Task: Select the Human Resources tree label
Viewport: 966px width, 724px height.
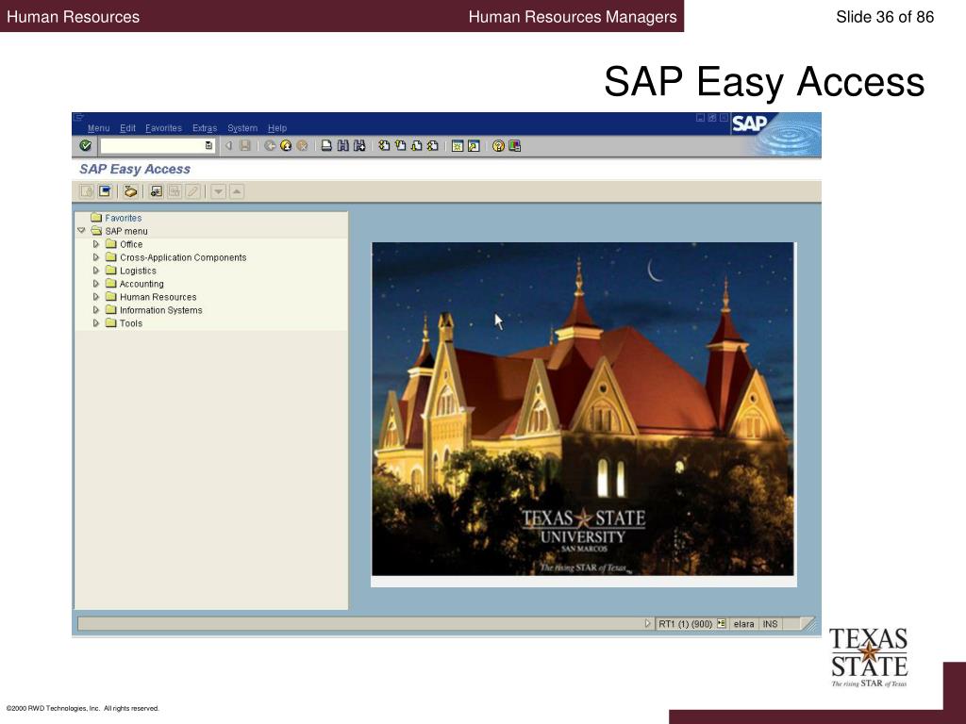Action: tap(158, 297)
